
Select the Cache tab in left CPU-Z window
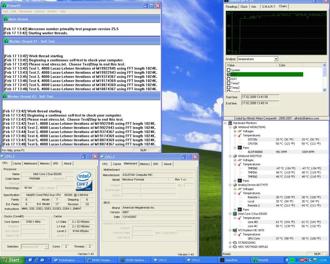tap(17, 164)
